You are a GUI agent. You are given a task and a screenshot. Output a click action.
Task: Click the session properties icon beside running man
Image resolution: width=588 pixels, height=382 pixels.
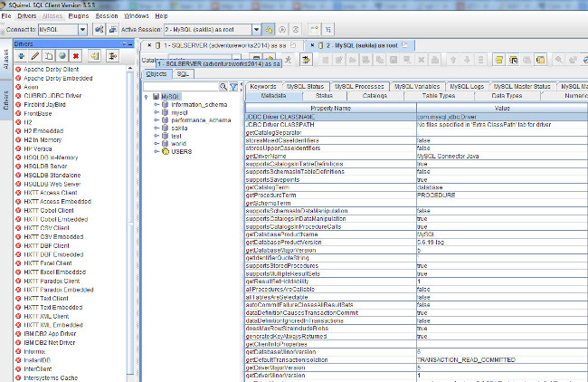(x=306, y=60)
